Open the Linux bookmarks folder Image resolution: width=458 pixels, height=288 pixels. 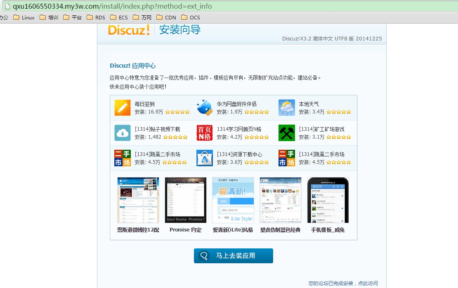coord(24,17)
